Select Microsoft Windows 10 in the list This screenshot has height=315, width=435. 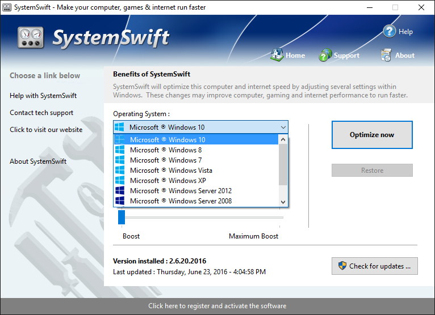(196, 139)
